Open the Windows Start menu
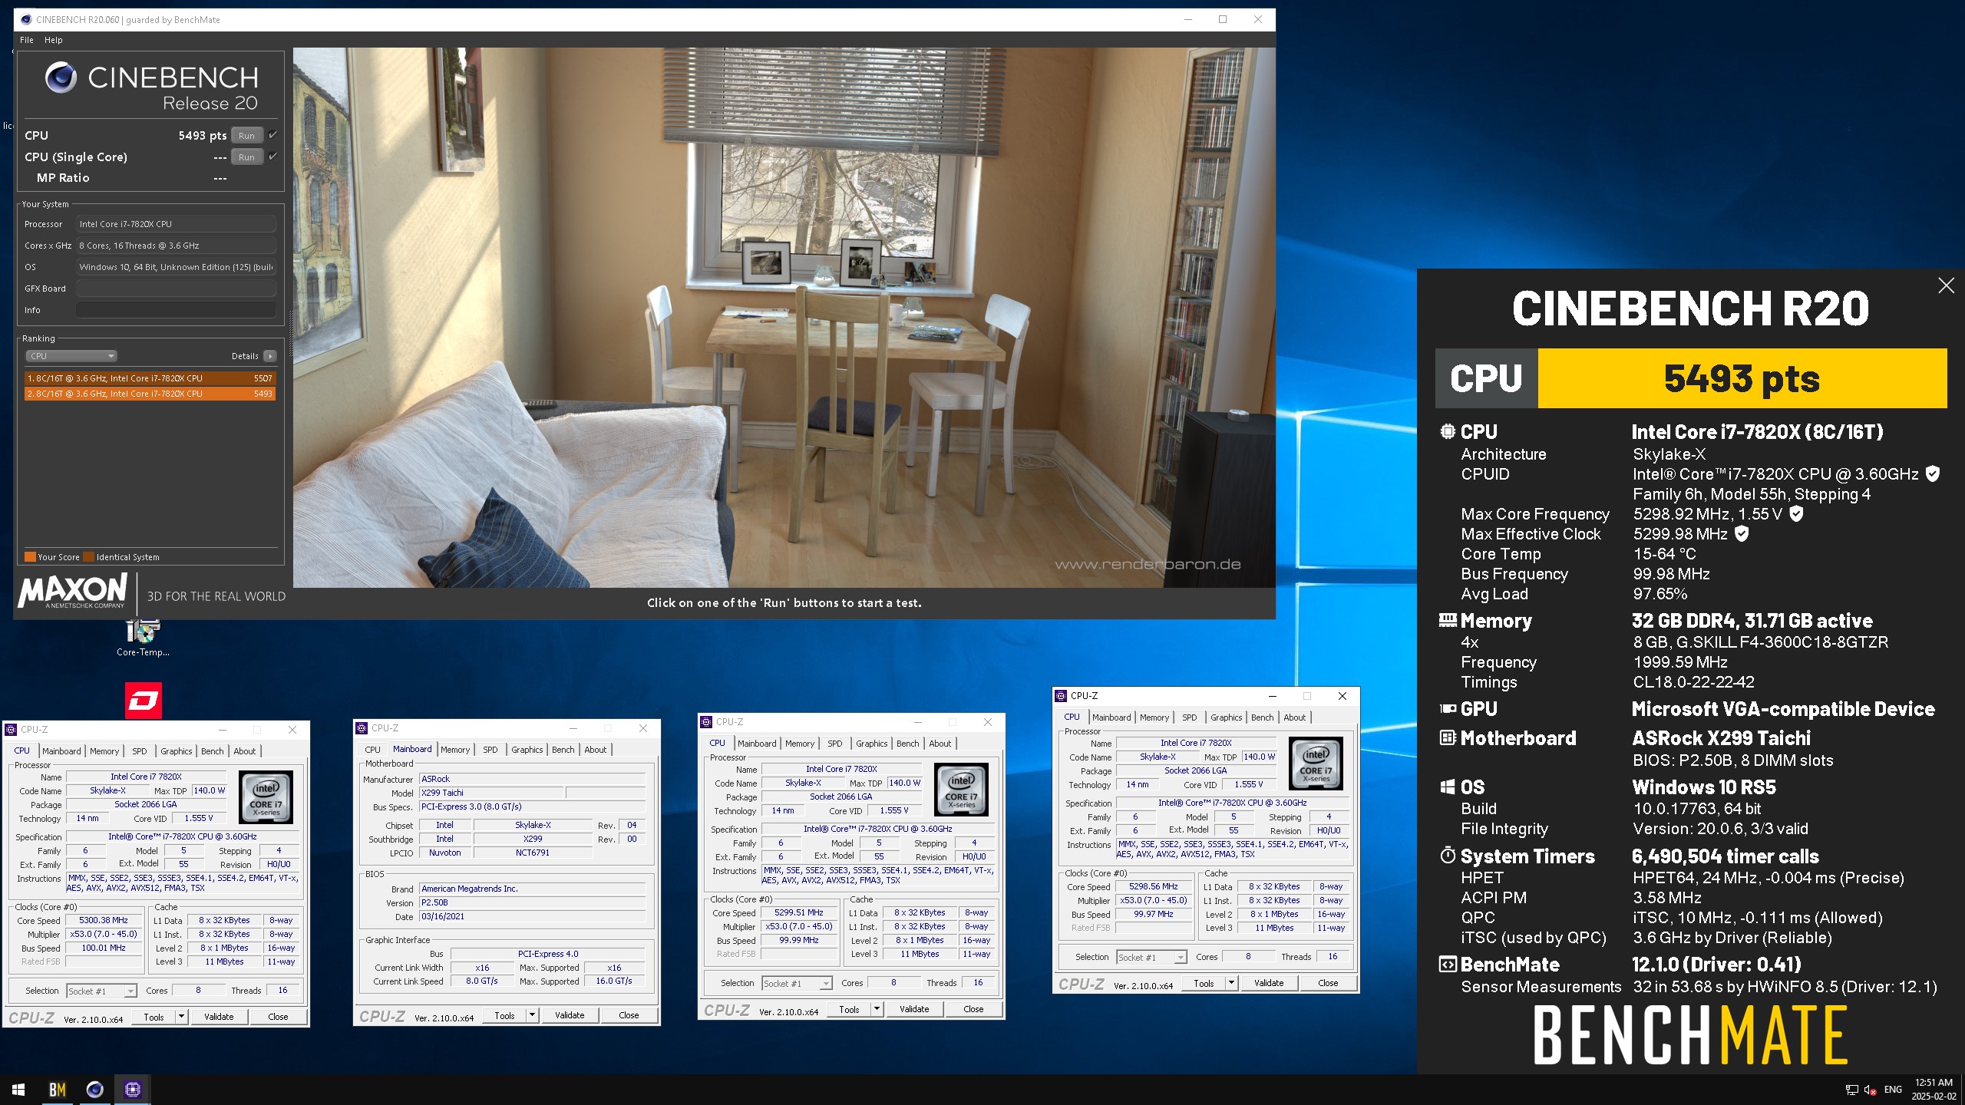 18,1089
